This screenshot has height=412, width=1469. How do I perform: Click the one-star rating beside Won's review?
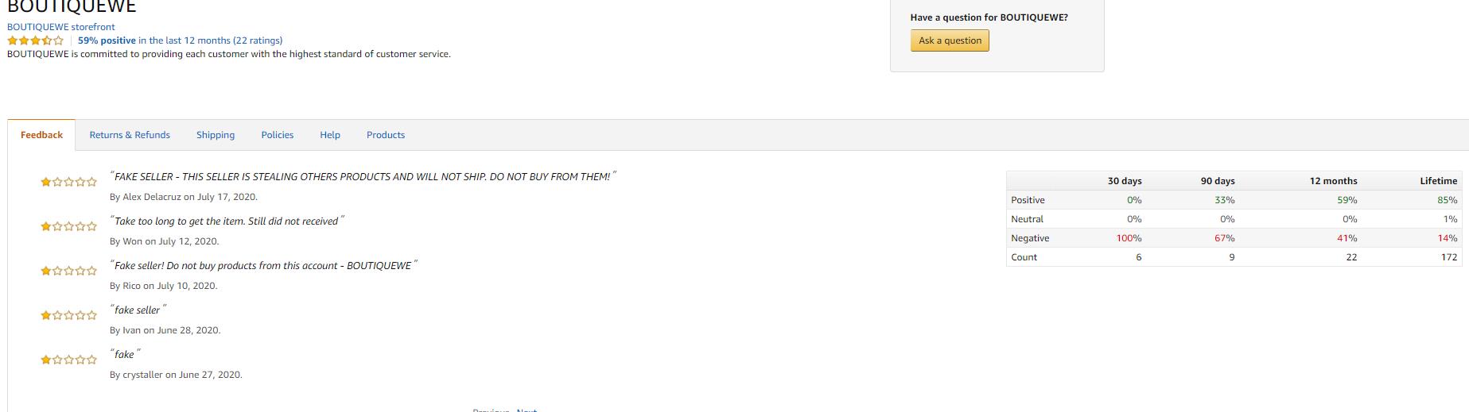coord(68,226)
